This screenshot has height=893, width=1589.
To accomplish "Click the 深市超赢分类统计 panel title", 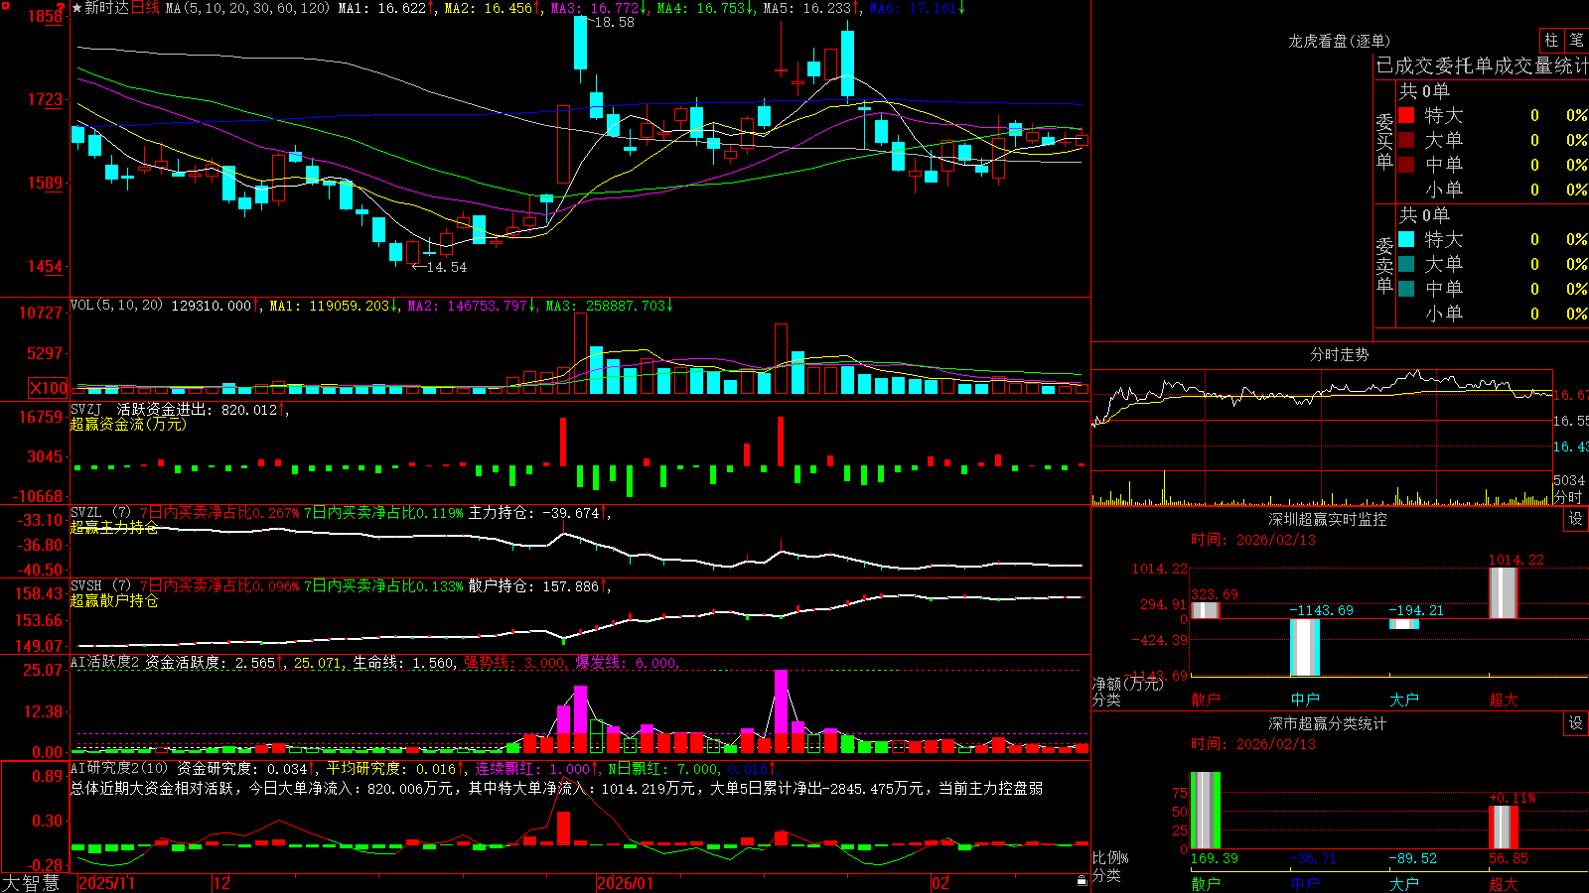I will (x=1328, y=723).
